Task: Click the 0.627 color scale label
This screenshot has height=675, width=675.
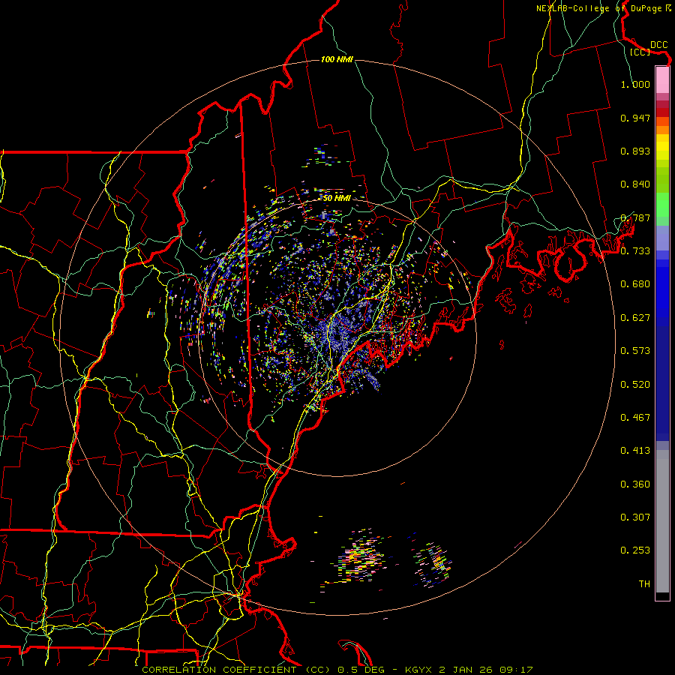Action: (635, 318)
